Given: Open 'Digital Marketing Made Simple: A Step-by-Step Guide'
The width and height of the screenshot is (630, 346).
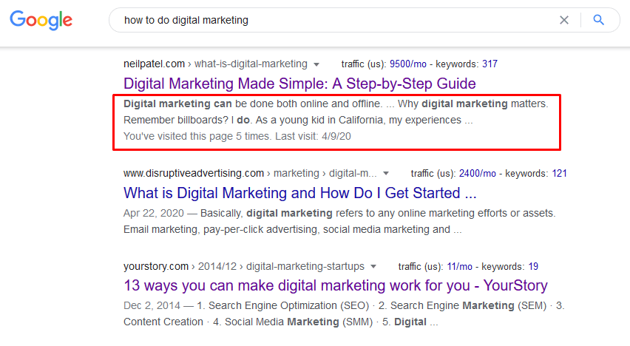Looking at the screenshot, I should coord(299,84).
